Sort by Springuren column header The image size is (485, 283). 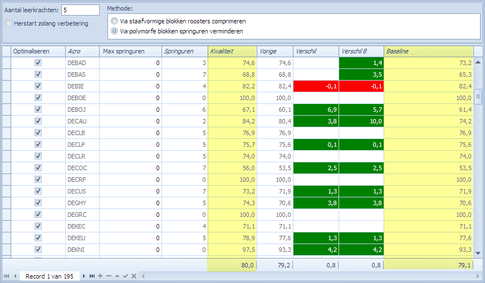pyautogui.click(x=185, y=51)
